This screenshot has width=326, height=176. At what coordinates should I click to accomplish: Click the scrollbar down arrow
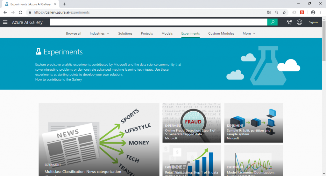pyautogui.click(x=324, y=174)
